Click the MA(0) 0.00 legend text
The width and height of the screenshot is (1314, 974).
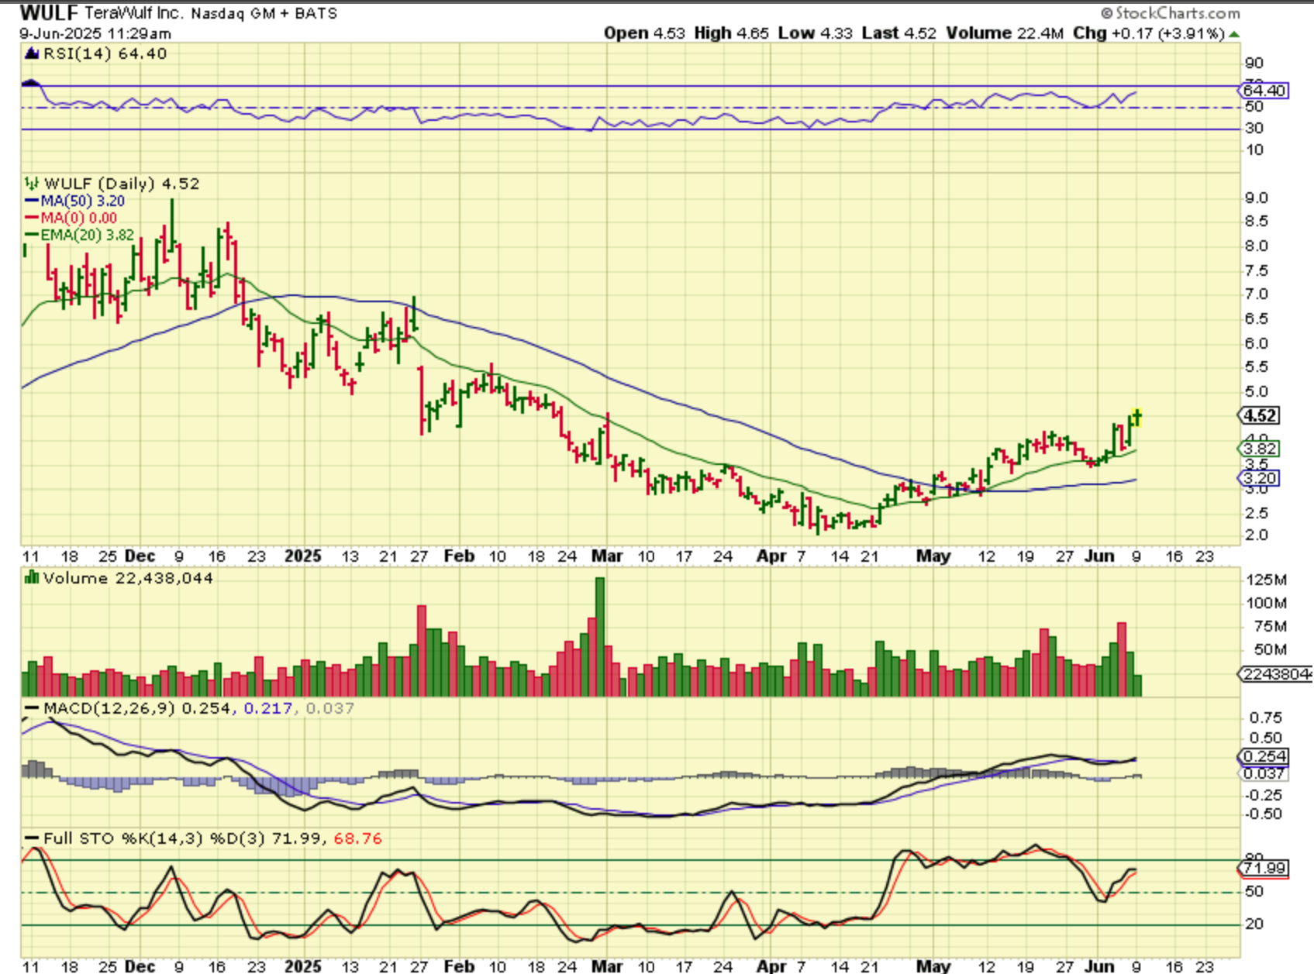click(79, 219)
